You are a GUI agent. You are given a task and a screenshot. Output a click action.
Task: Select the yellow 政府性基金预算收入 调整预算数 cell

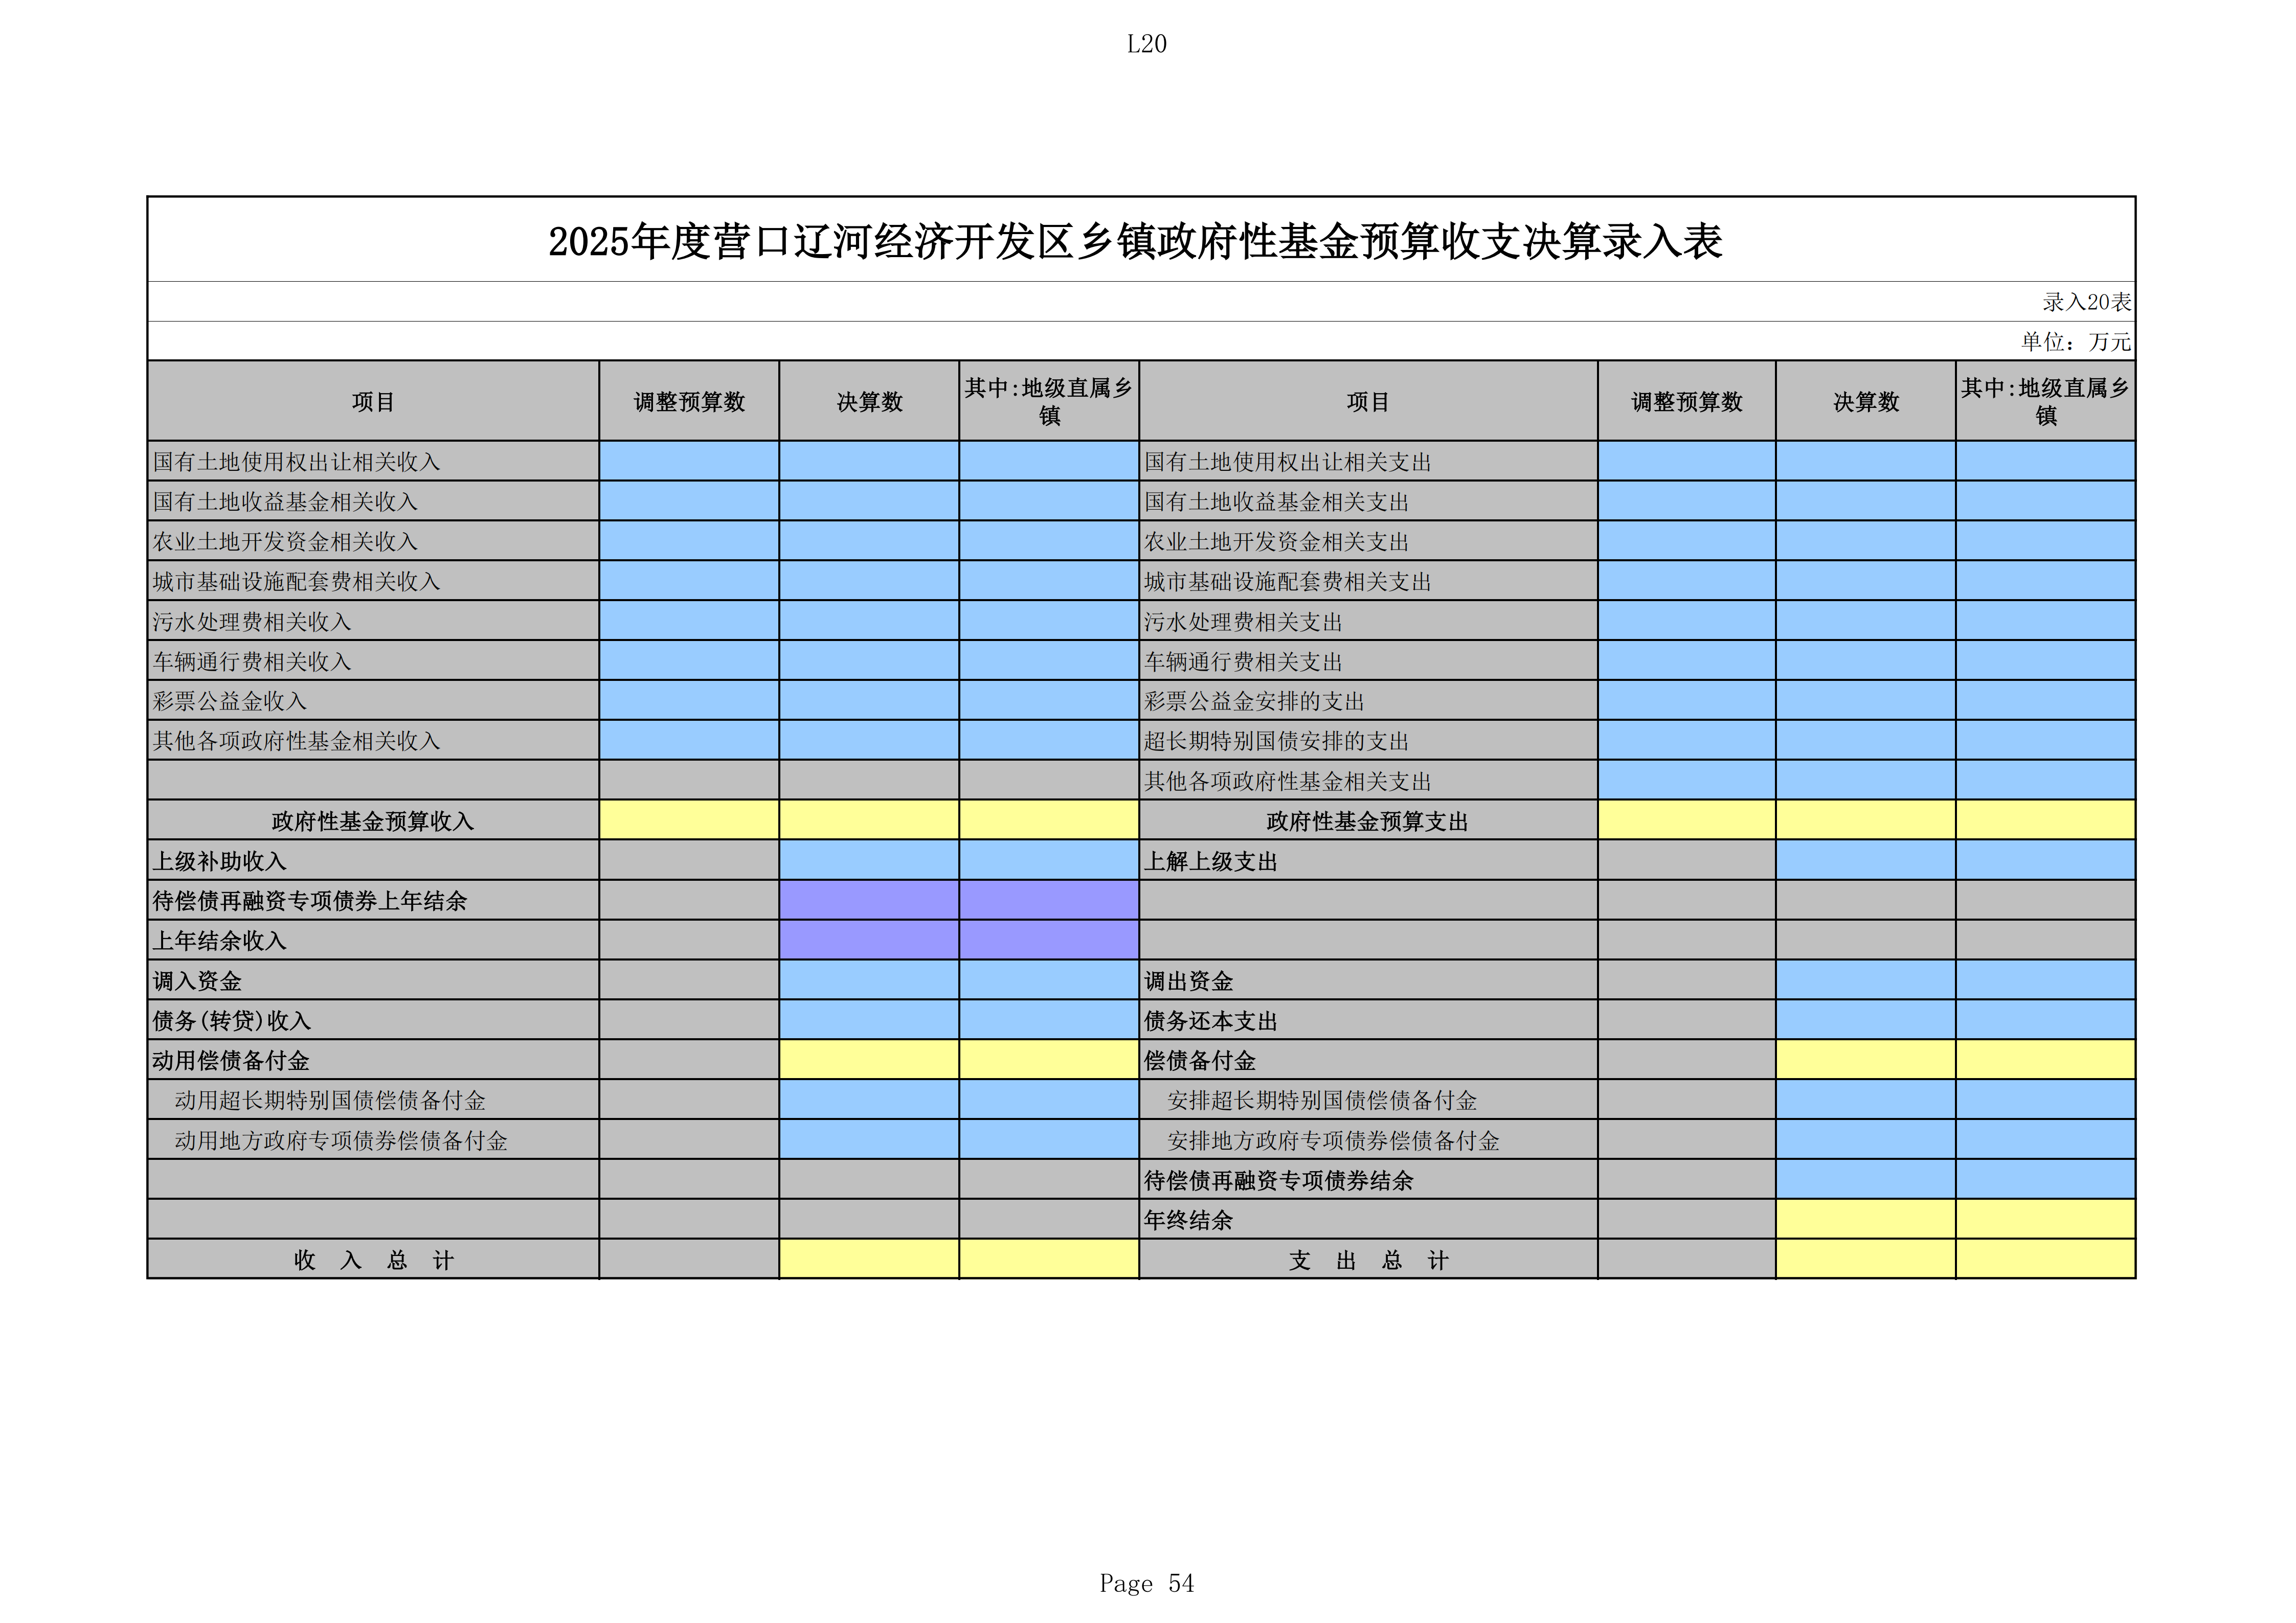click(689, 819)
